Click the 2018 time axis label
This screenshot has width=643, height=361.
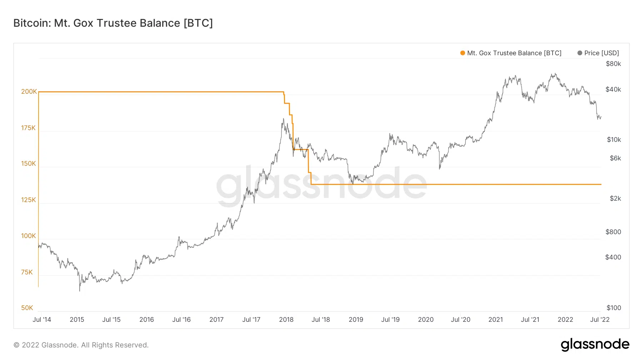click(x=286, y=320)
